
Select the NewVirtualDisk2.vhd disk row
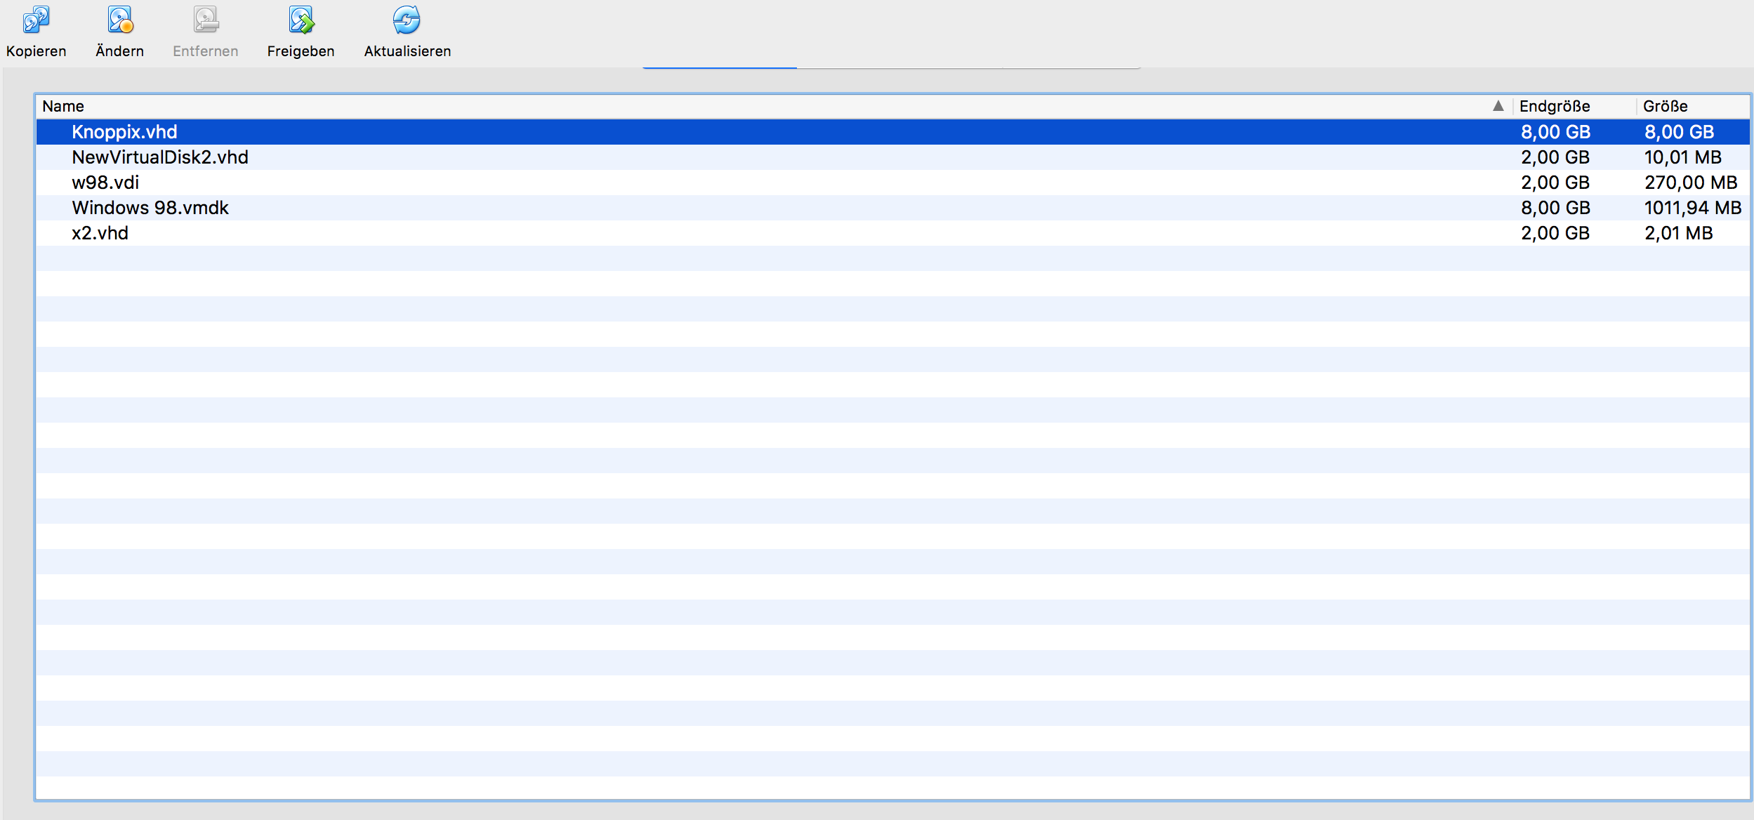(892, 157)
